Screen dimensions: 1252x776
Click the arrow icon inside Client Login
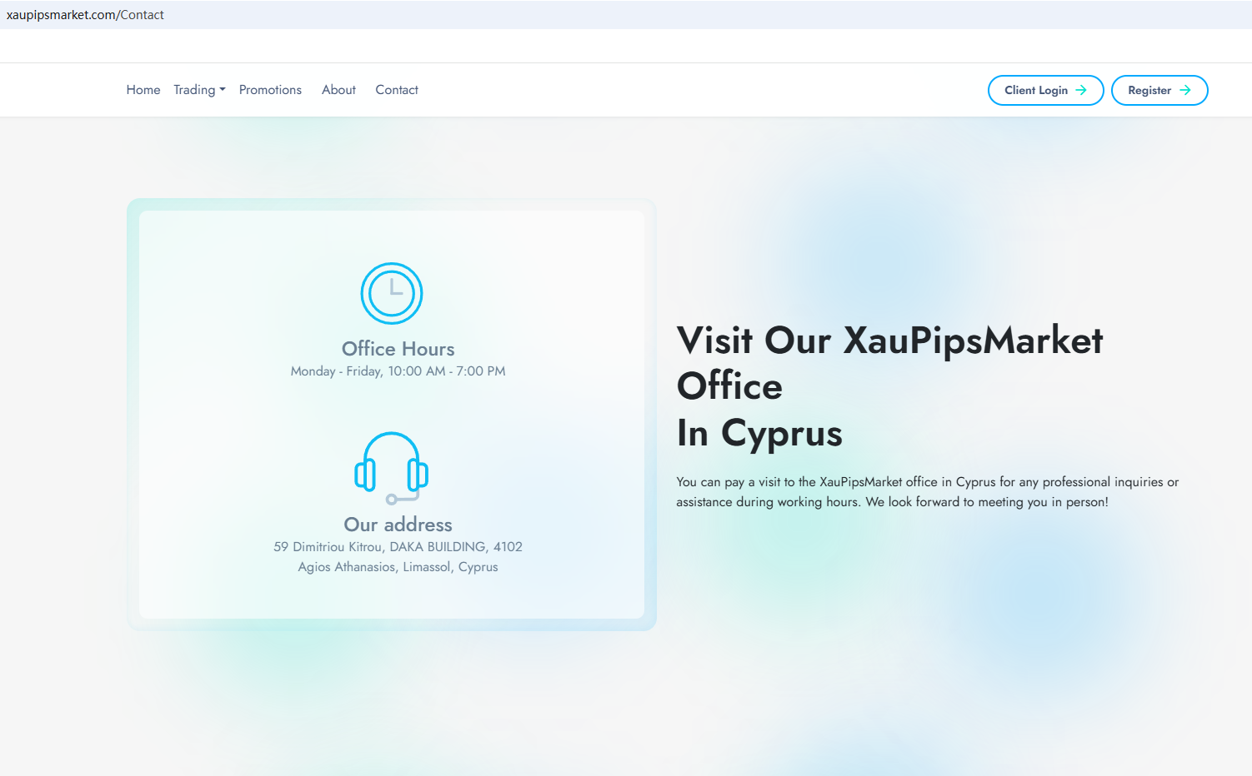click(x=1081, y=90)
